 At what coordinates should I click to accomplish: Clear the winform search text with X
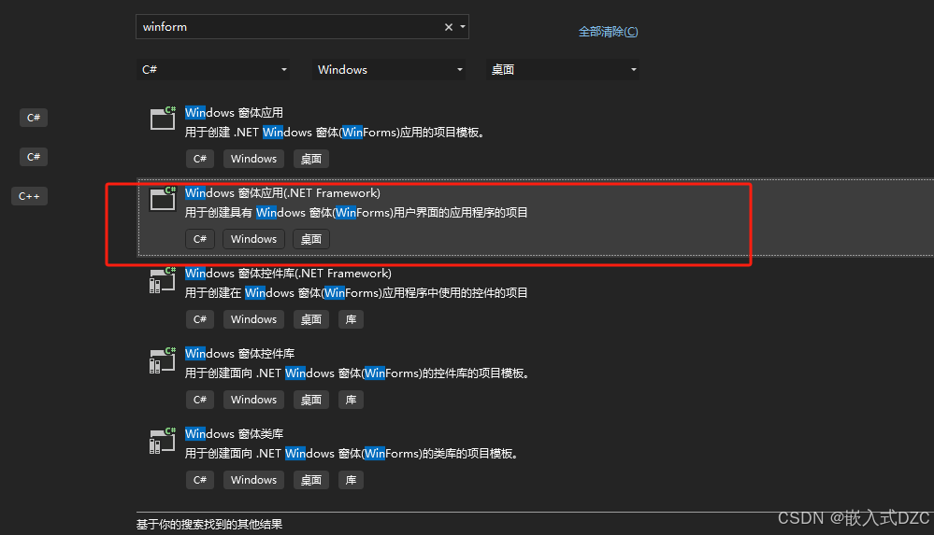(x=449, y=27)
